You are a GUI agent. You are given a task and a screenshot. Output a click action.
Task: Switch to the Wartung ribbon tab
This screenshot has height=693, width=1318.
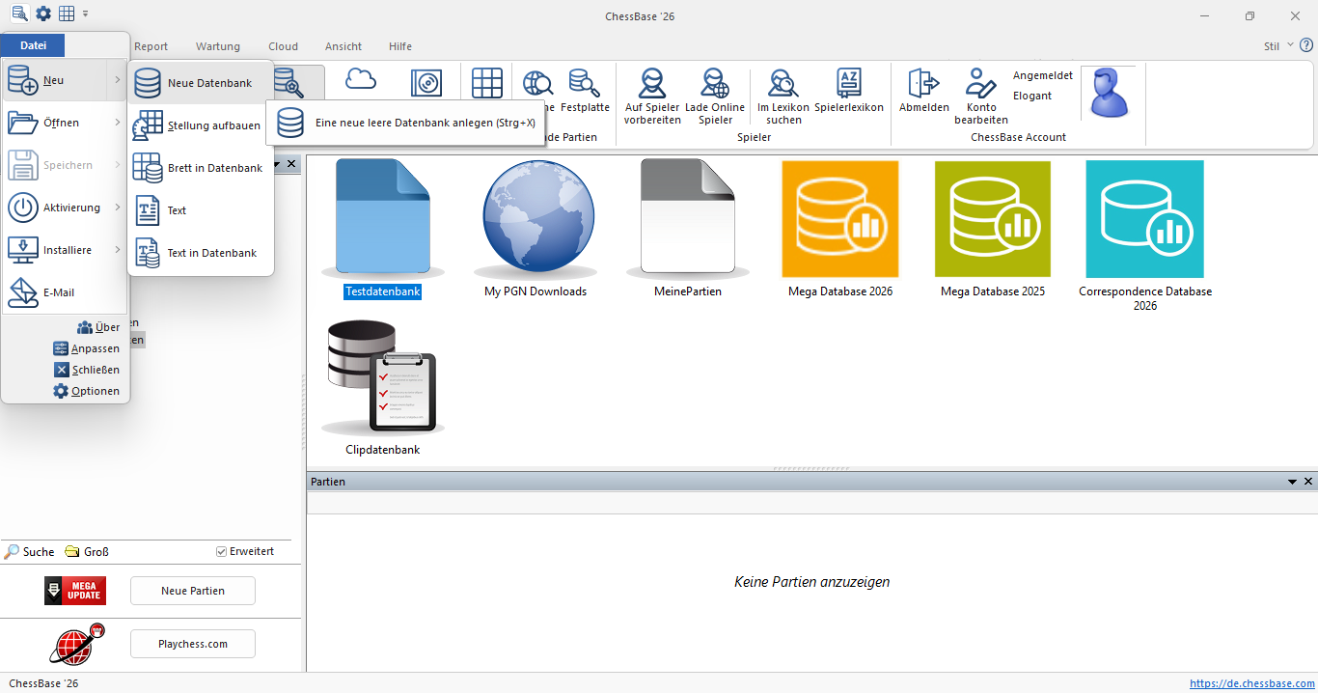pyautogui.click(x=218, y=46)
